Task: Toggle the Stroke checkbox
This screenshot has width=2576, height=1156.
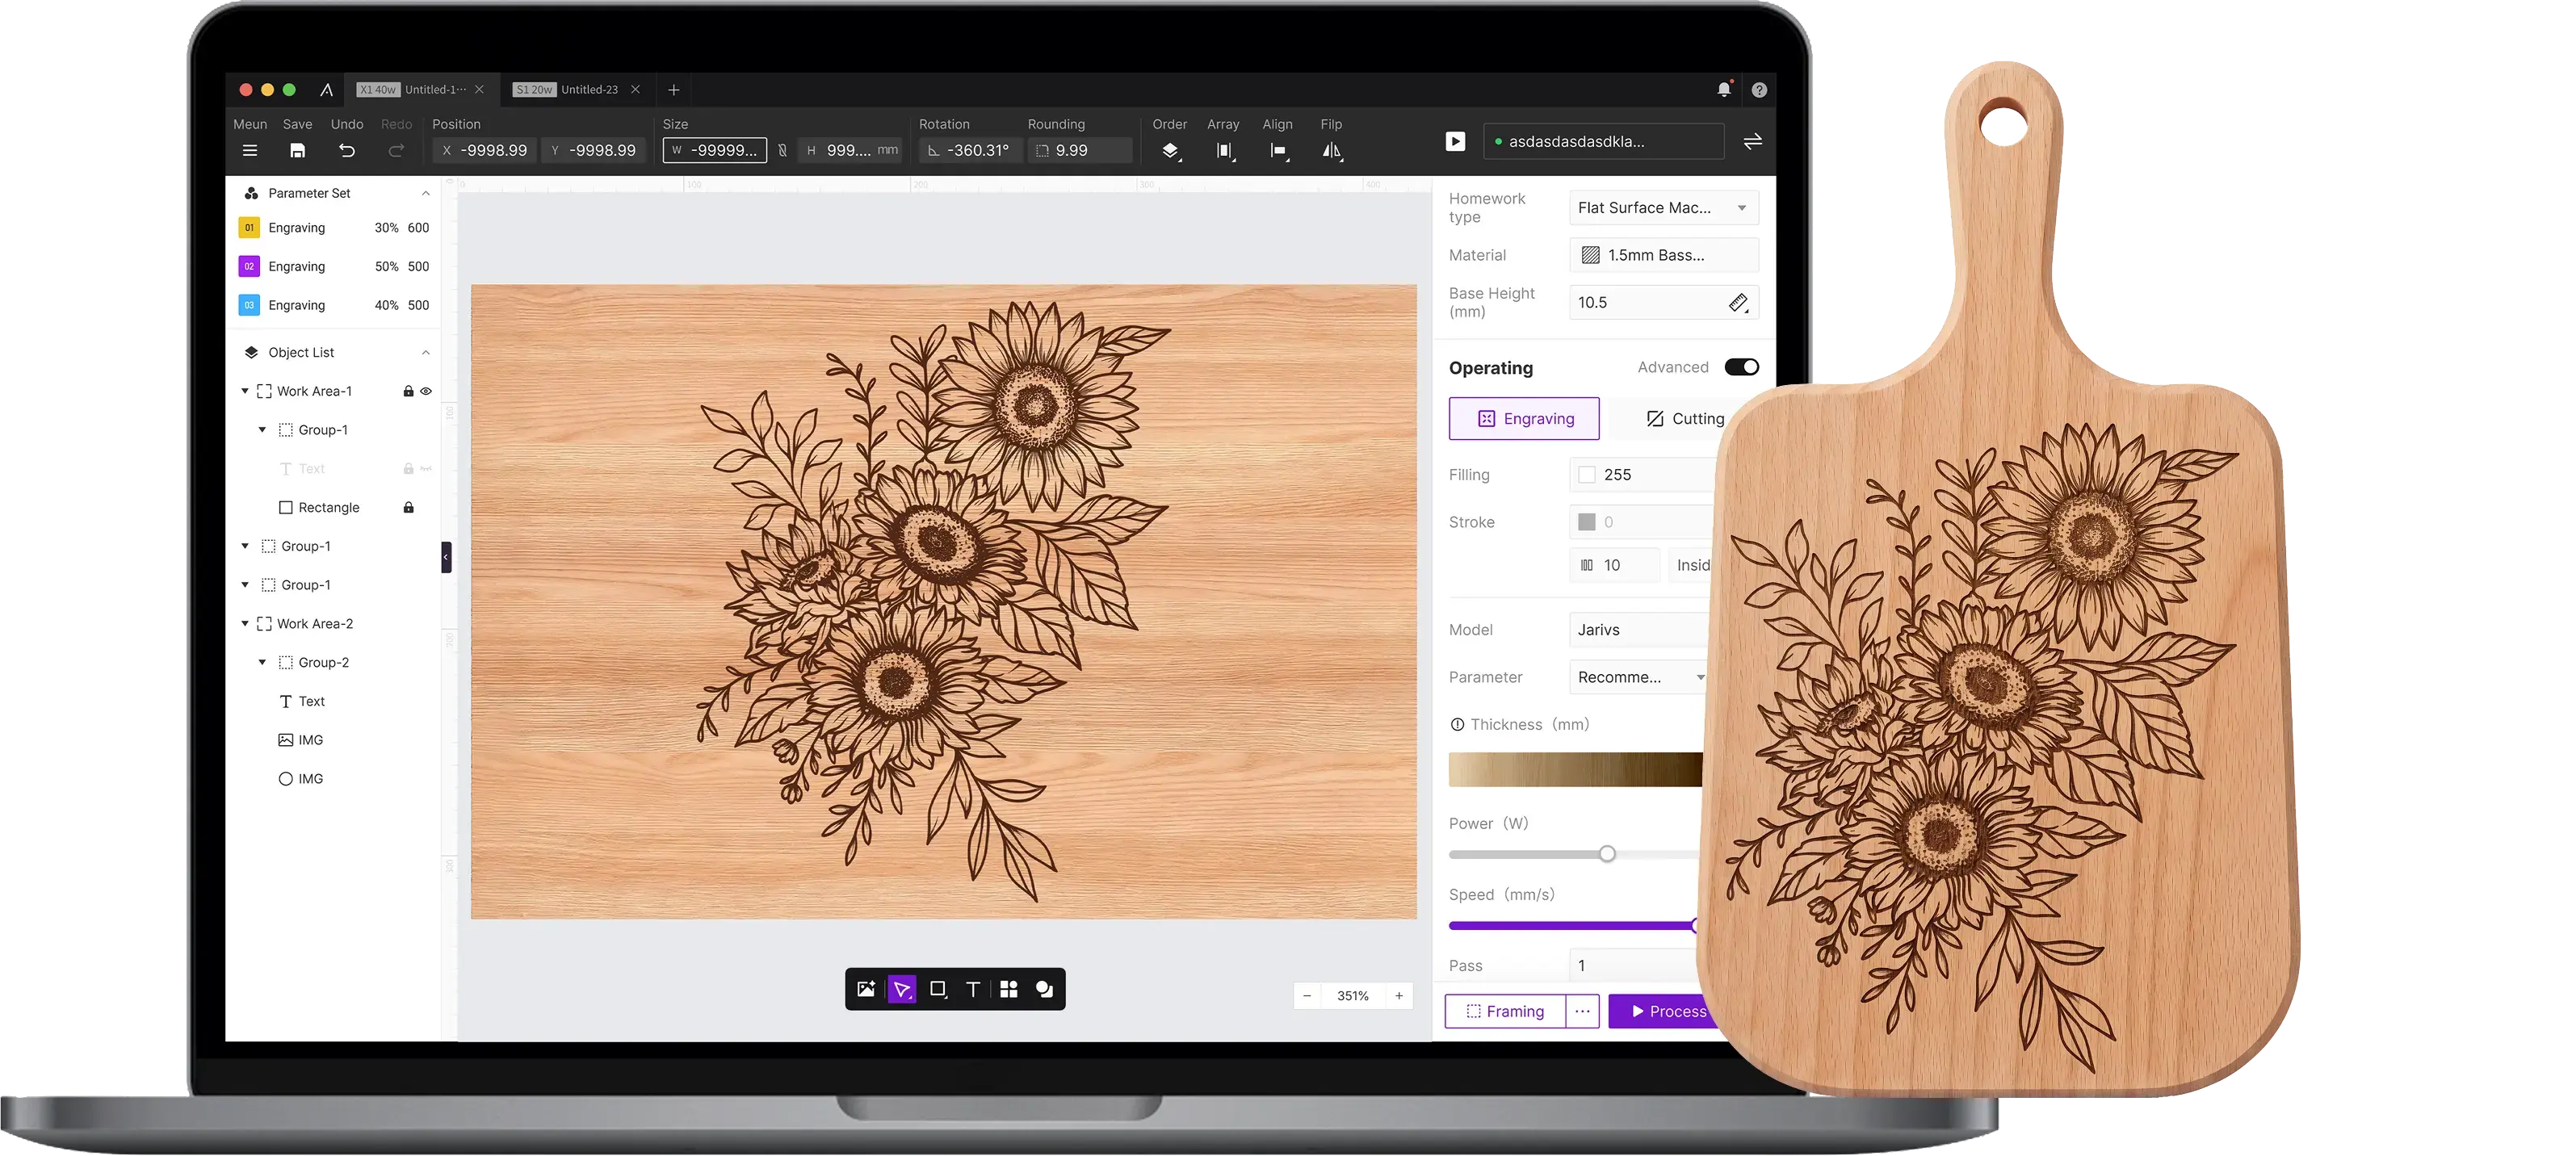Action: pyautogui.click(x=1587, y=522)
